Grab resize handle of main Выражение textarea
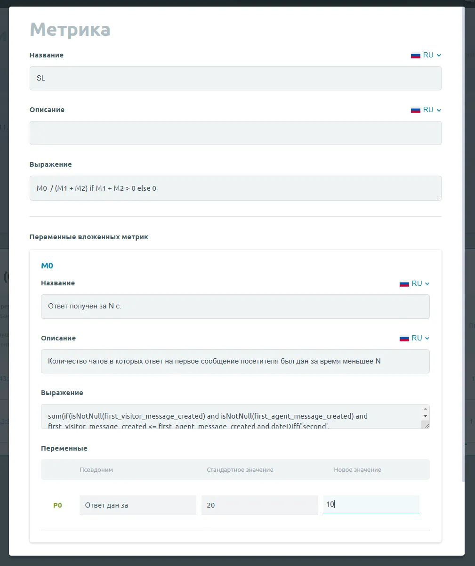Viewport: 475px width, 566px height. pyautogui.click(x=438, y=197)
